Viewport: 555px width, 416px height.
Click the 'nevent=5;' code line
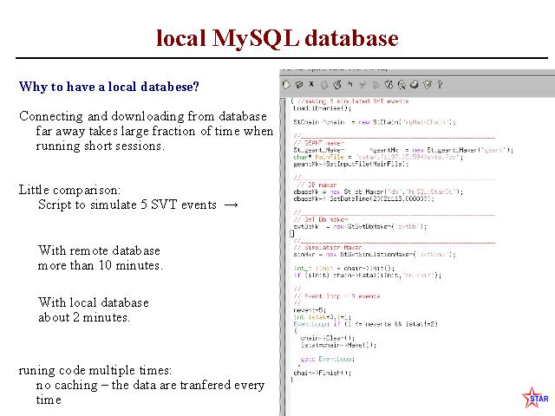point(310,310)
